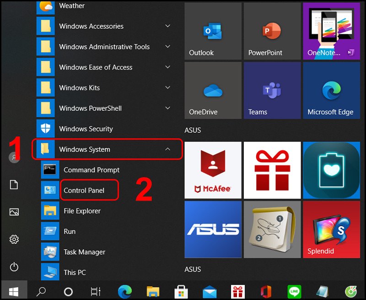Screen dimensions: 366x300
Task: Open the user account button
Action: (14, 157)
